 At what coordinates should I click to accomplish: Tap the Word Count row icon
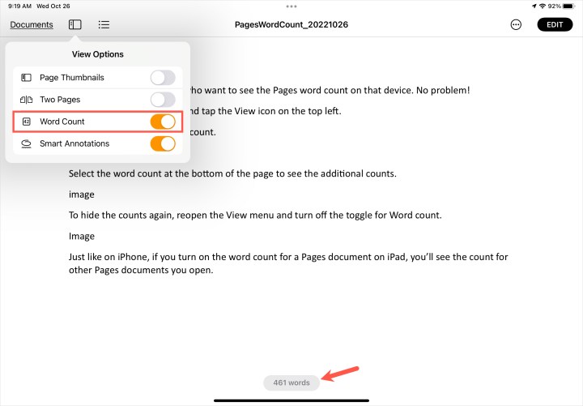[26, 122]
